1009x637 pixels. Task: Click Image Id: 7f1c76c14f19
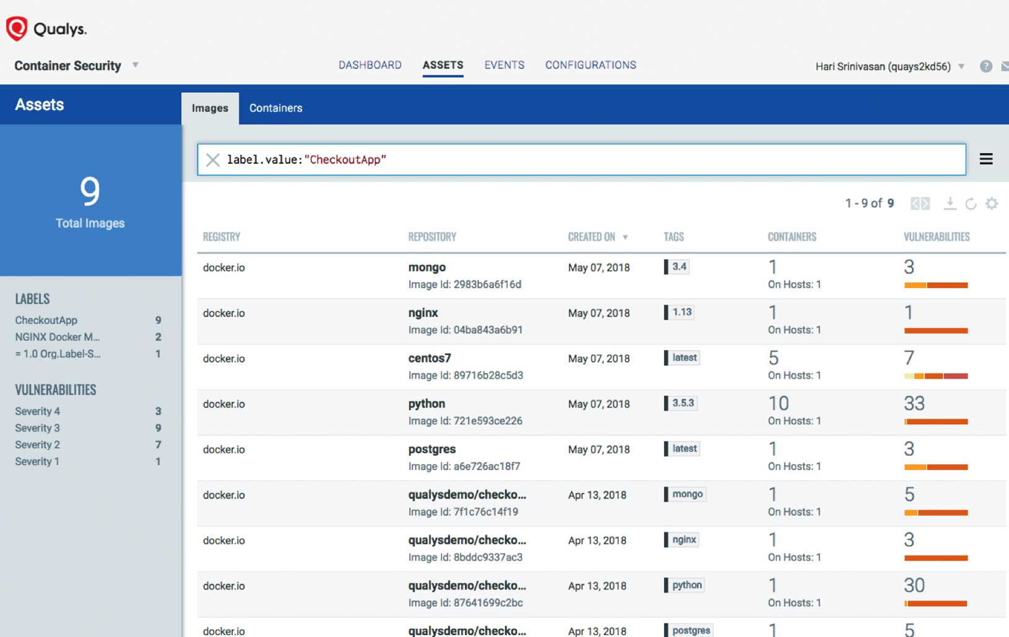tap(463, 512)
